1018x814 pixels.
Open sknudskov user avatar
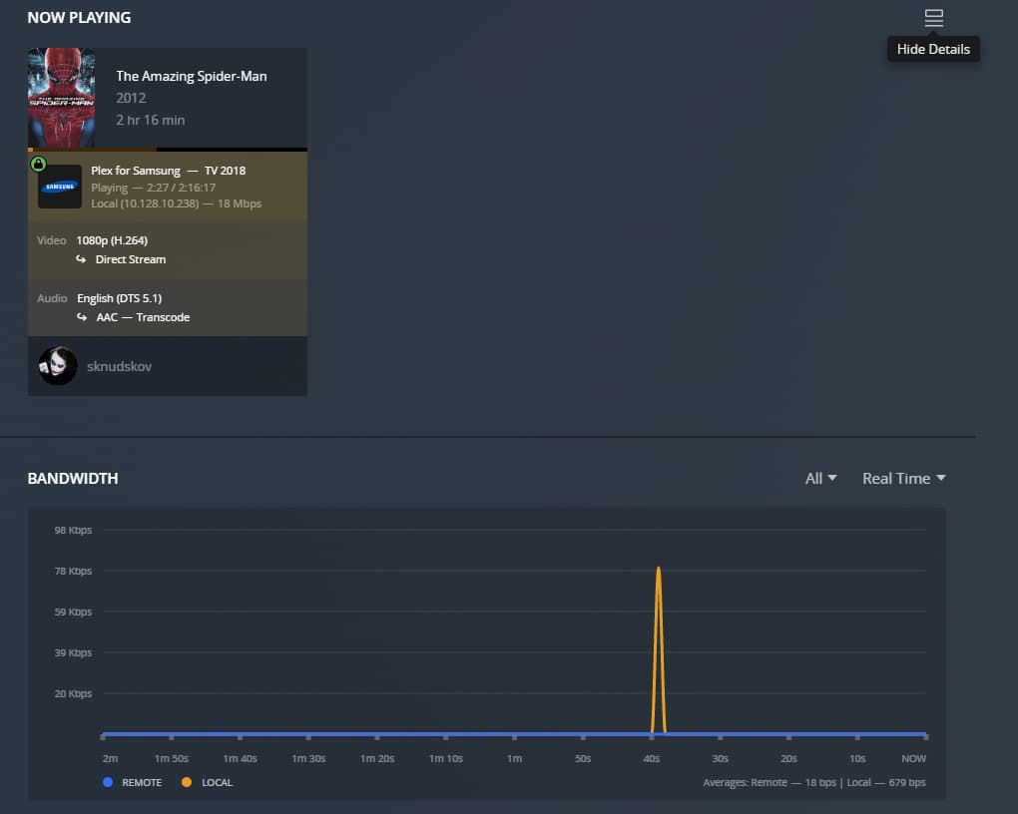point(57,366)
